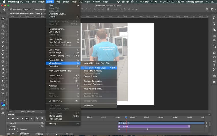Toggle Quick Mask mode icon
217x136 pixels.
click(x=3, y=109)
